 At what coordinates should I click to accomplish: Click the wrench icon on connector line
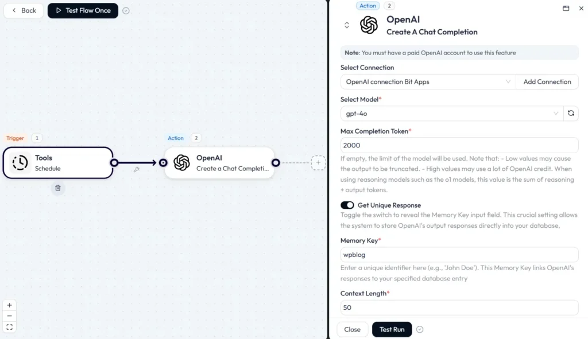[x=136, y=169]
